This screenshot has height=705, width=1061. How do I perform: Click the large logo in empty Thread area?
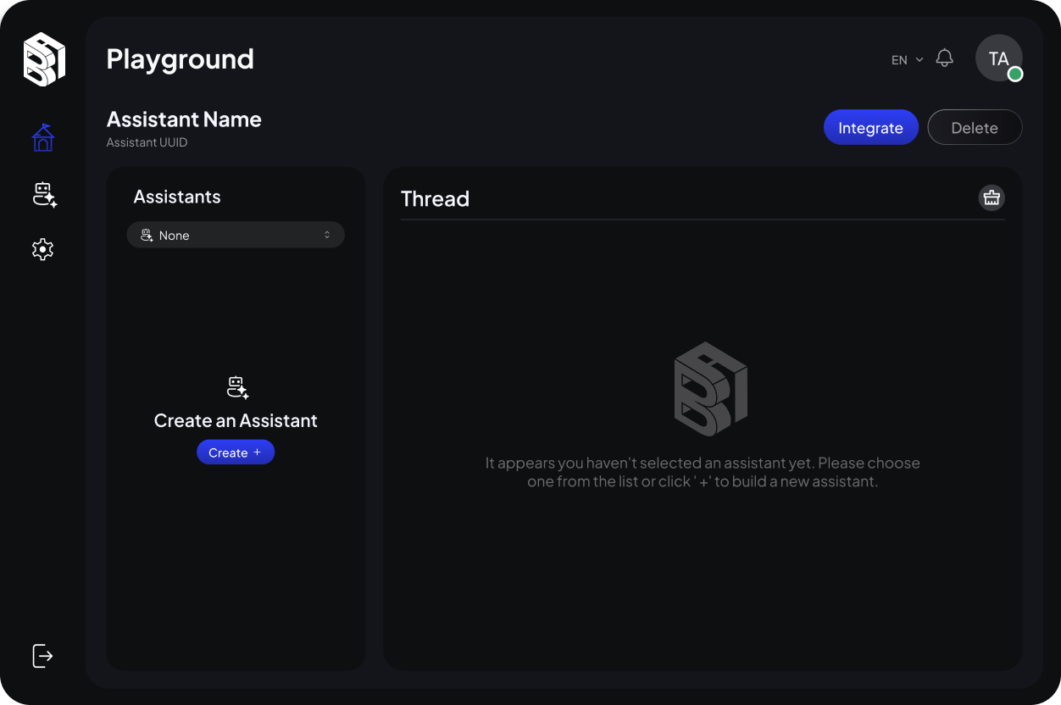710,389
